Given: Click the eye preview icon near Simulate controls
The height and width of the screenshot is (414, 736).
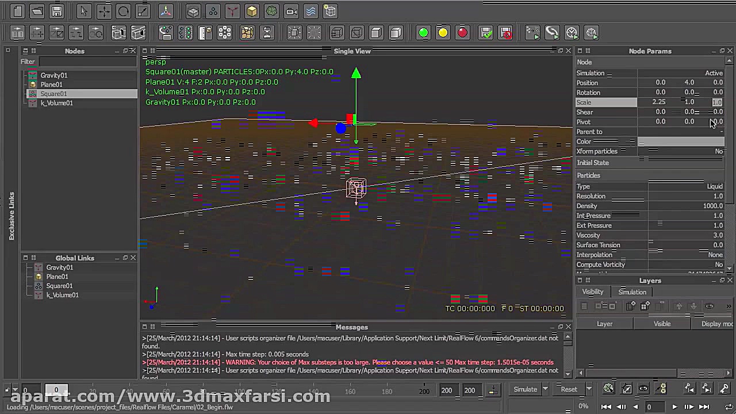Looking at the screenshot, I should click(x=643, y=388).
